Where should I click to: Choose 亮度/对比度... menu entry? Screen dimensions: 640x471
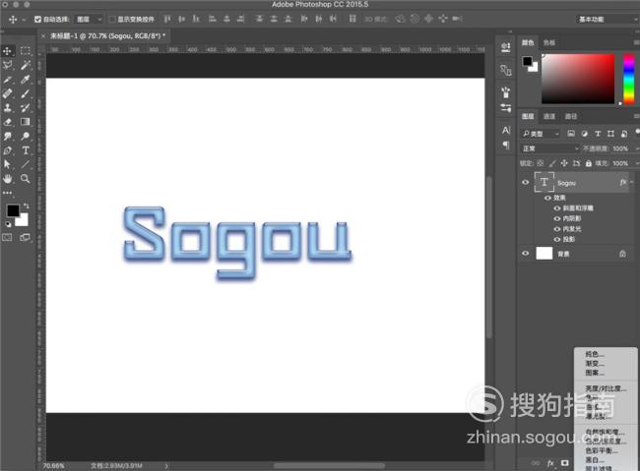tap(606, 388)
